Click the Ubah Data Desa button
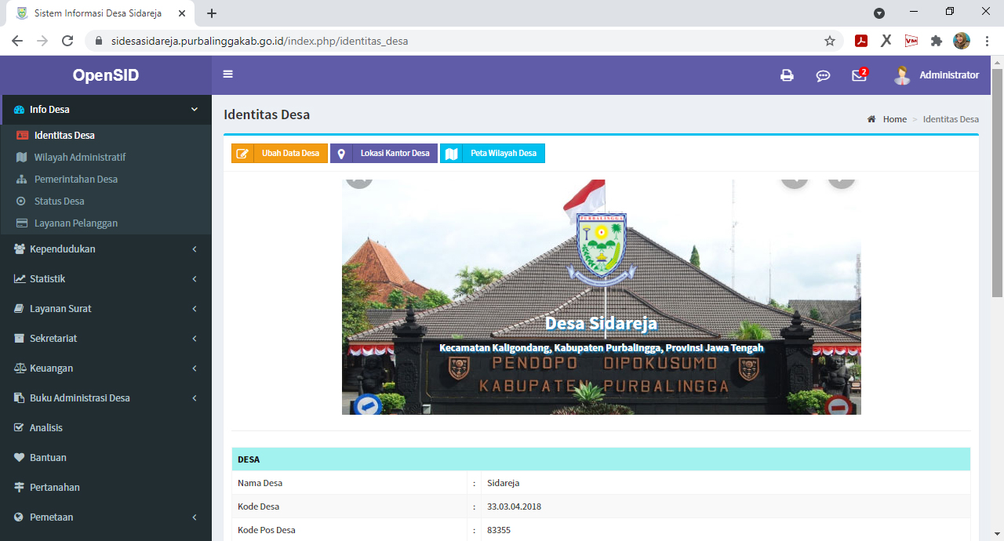1004x541 pixels. pyautogui.click(x=279, y=154)
